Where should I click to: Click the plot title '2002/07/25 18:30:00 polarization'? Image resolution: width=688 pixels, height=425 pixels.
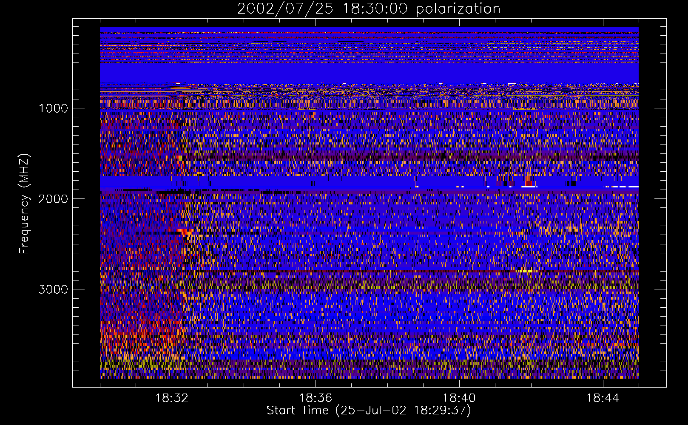tap(369, 8)
